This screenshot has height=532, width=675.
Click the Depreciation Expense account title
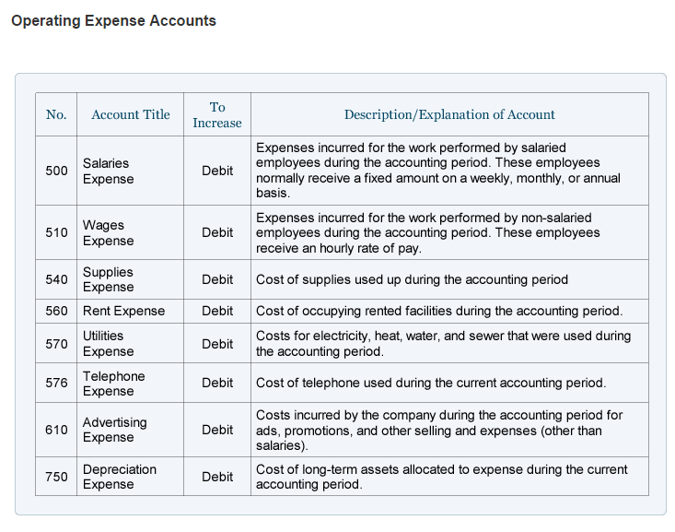point(120,477)
